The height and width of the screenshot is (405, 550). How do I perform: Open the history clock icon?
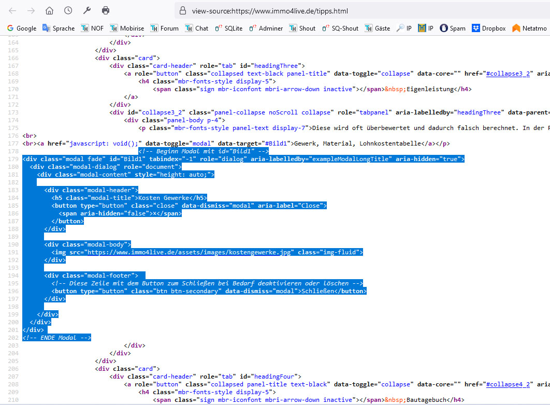tap(68, 10)
